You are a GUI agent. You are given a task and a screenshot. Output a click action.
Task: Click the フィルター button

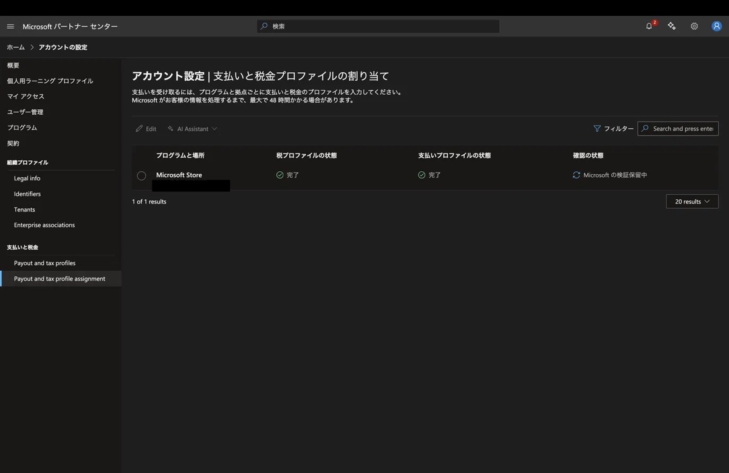click(613, 129)
